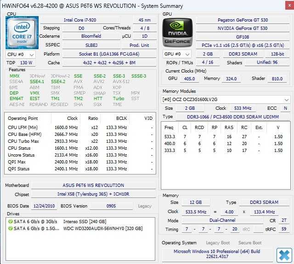Select the WDC WD3200AUDX-56WNHY0 drive row
The width and height of the screenshot is (294, 264).
tap(80, 228)
